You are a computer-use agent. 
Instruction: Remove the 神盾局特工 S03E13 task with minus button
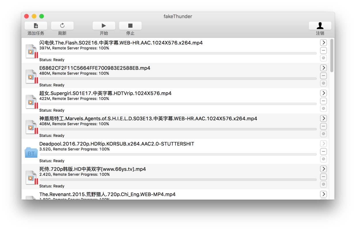tap(324, 126)
